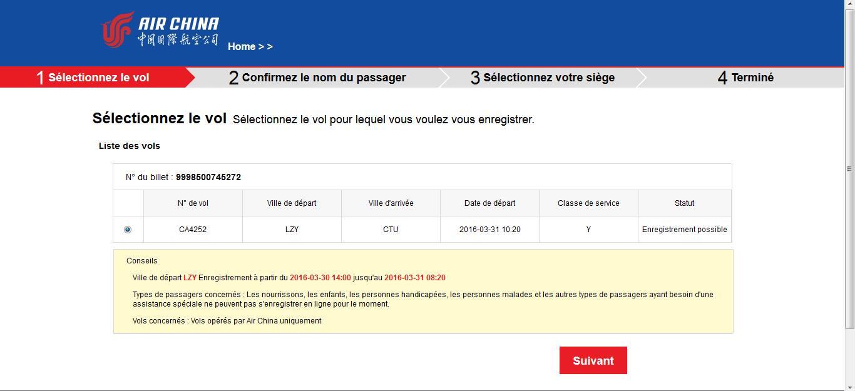
Task: Go to step 4 Terminé
Action: click(745, 78)
